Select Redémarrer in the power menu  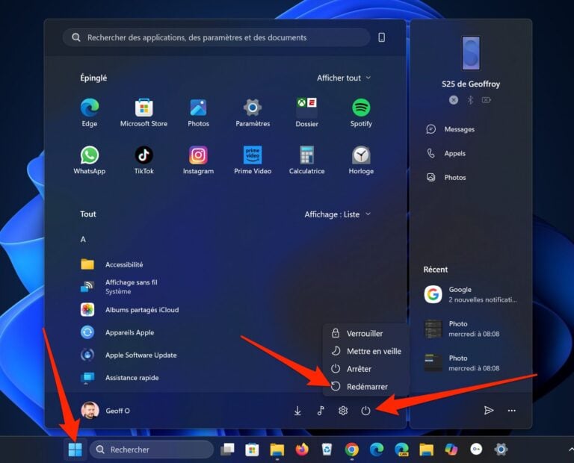pos(366,387)
